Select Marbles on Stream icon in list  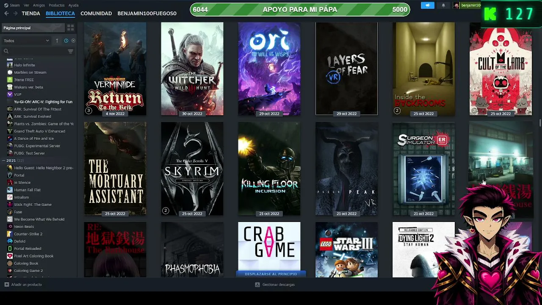[x=10, y=72]
